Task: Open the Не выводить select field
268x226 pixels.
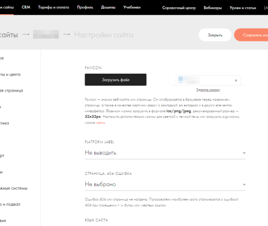Action: coord(165,153)
